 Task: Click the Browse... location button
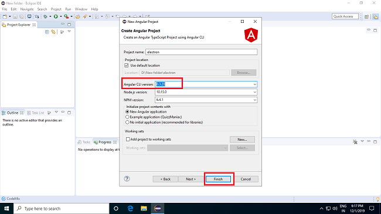pos(243,73)
